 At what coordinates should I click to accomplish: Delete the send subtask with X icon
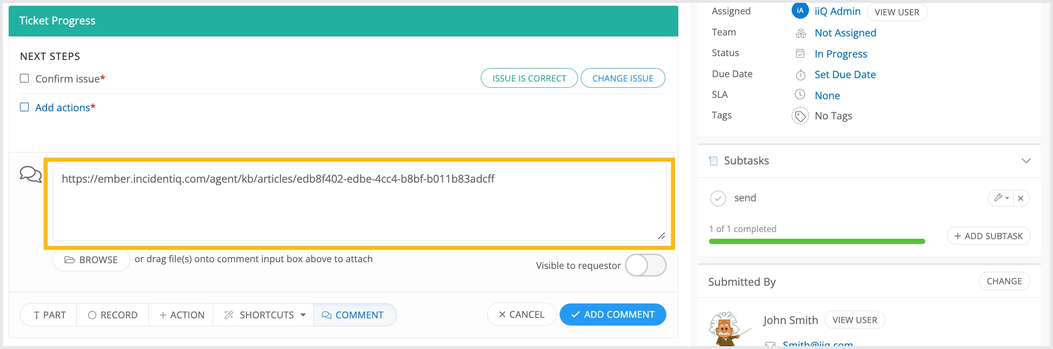point(1021,198)
